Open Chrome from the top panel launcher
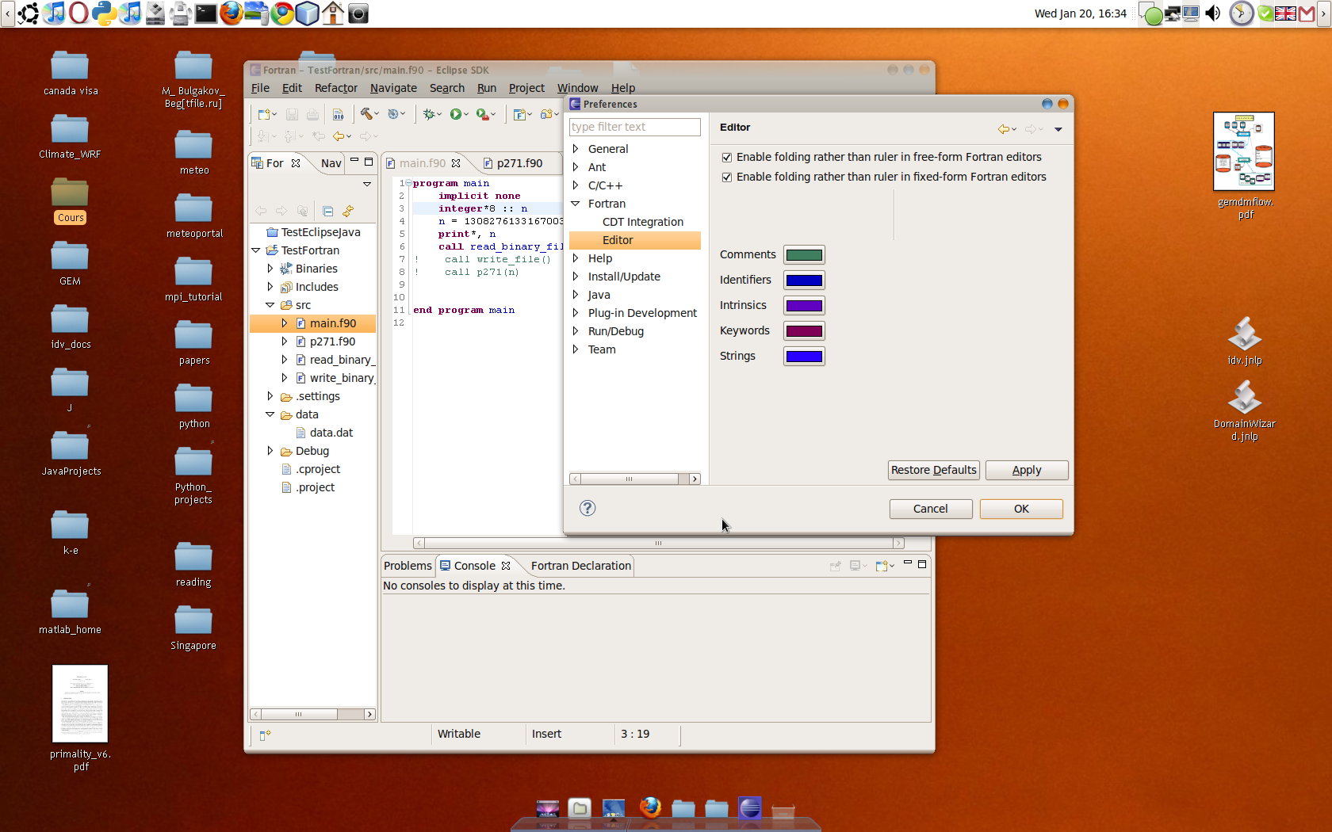The height and width of the screenshot is (832, 1332). coord(282,13)
